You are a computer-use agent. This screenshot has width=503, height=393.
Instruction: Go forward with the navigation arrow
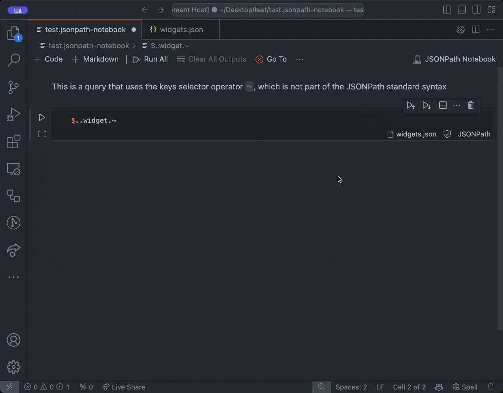pyautogui.click(x=160, y=10)
